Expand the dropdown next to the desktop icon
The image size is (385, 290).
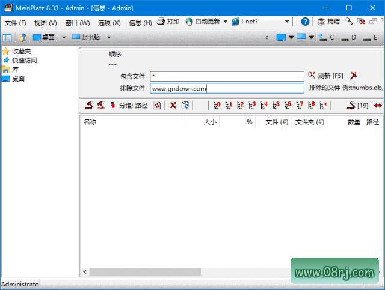click(x=291, y=37)
